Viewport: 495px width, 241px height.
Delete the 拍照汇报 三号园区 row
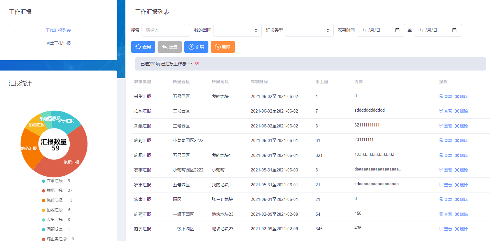(462, 111)
